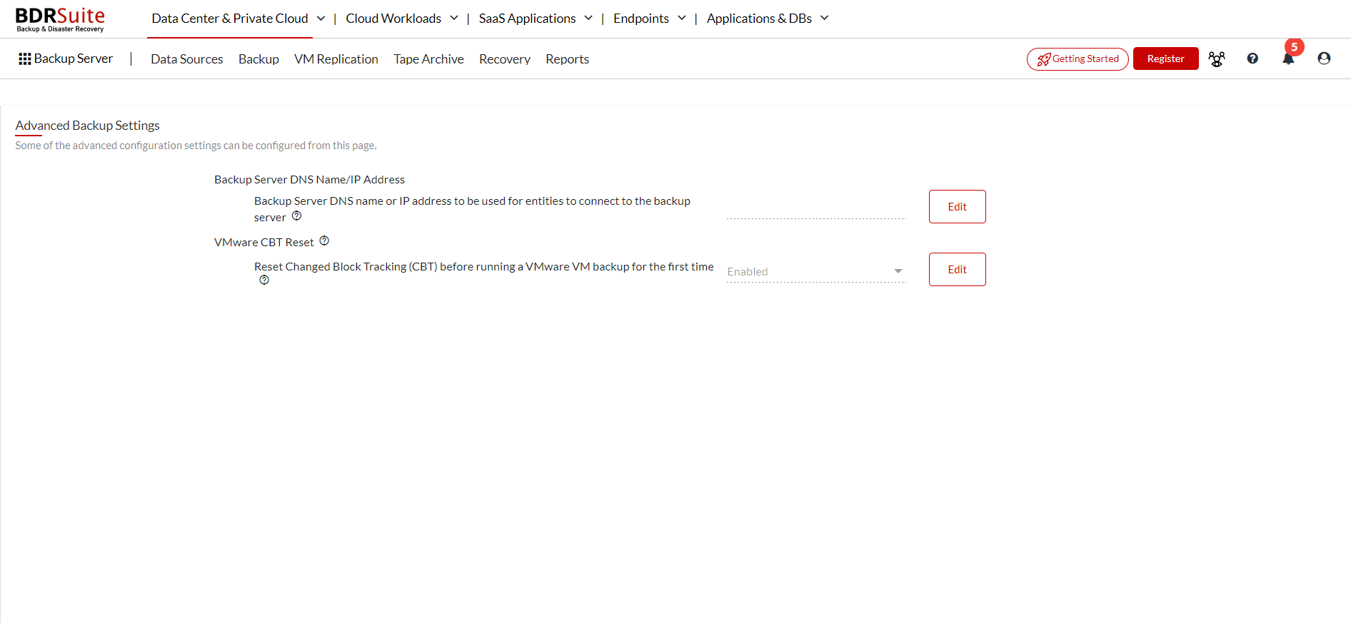Show help tooltip below Reset Changed Block Tracking text

pos(264,280)
